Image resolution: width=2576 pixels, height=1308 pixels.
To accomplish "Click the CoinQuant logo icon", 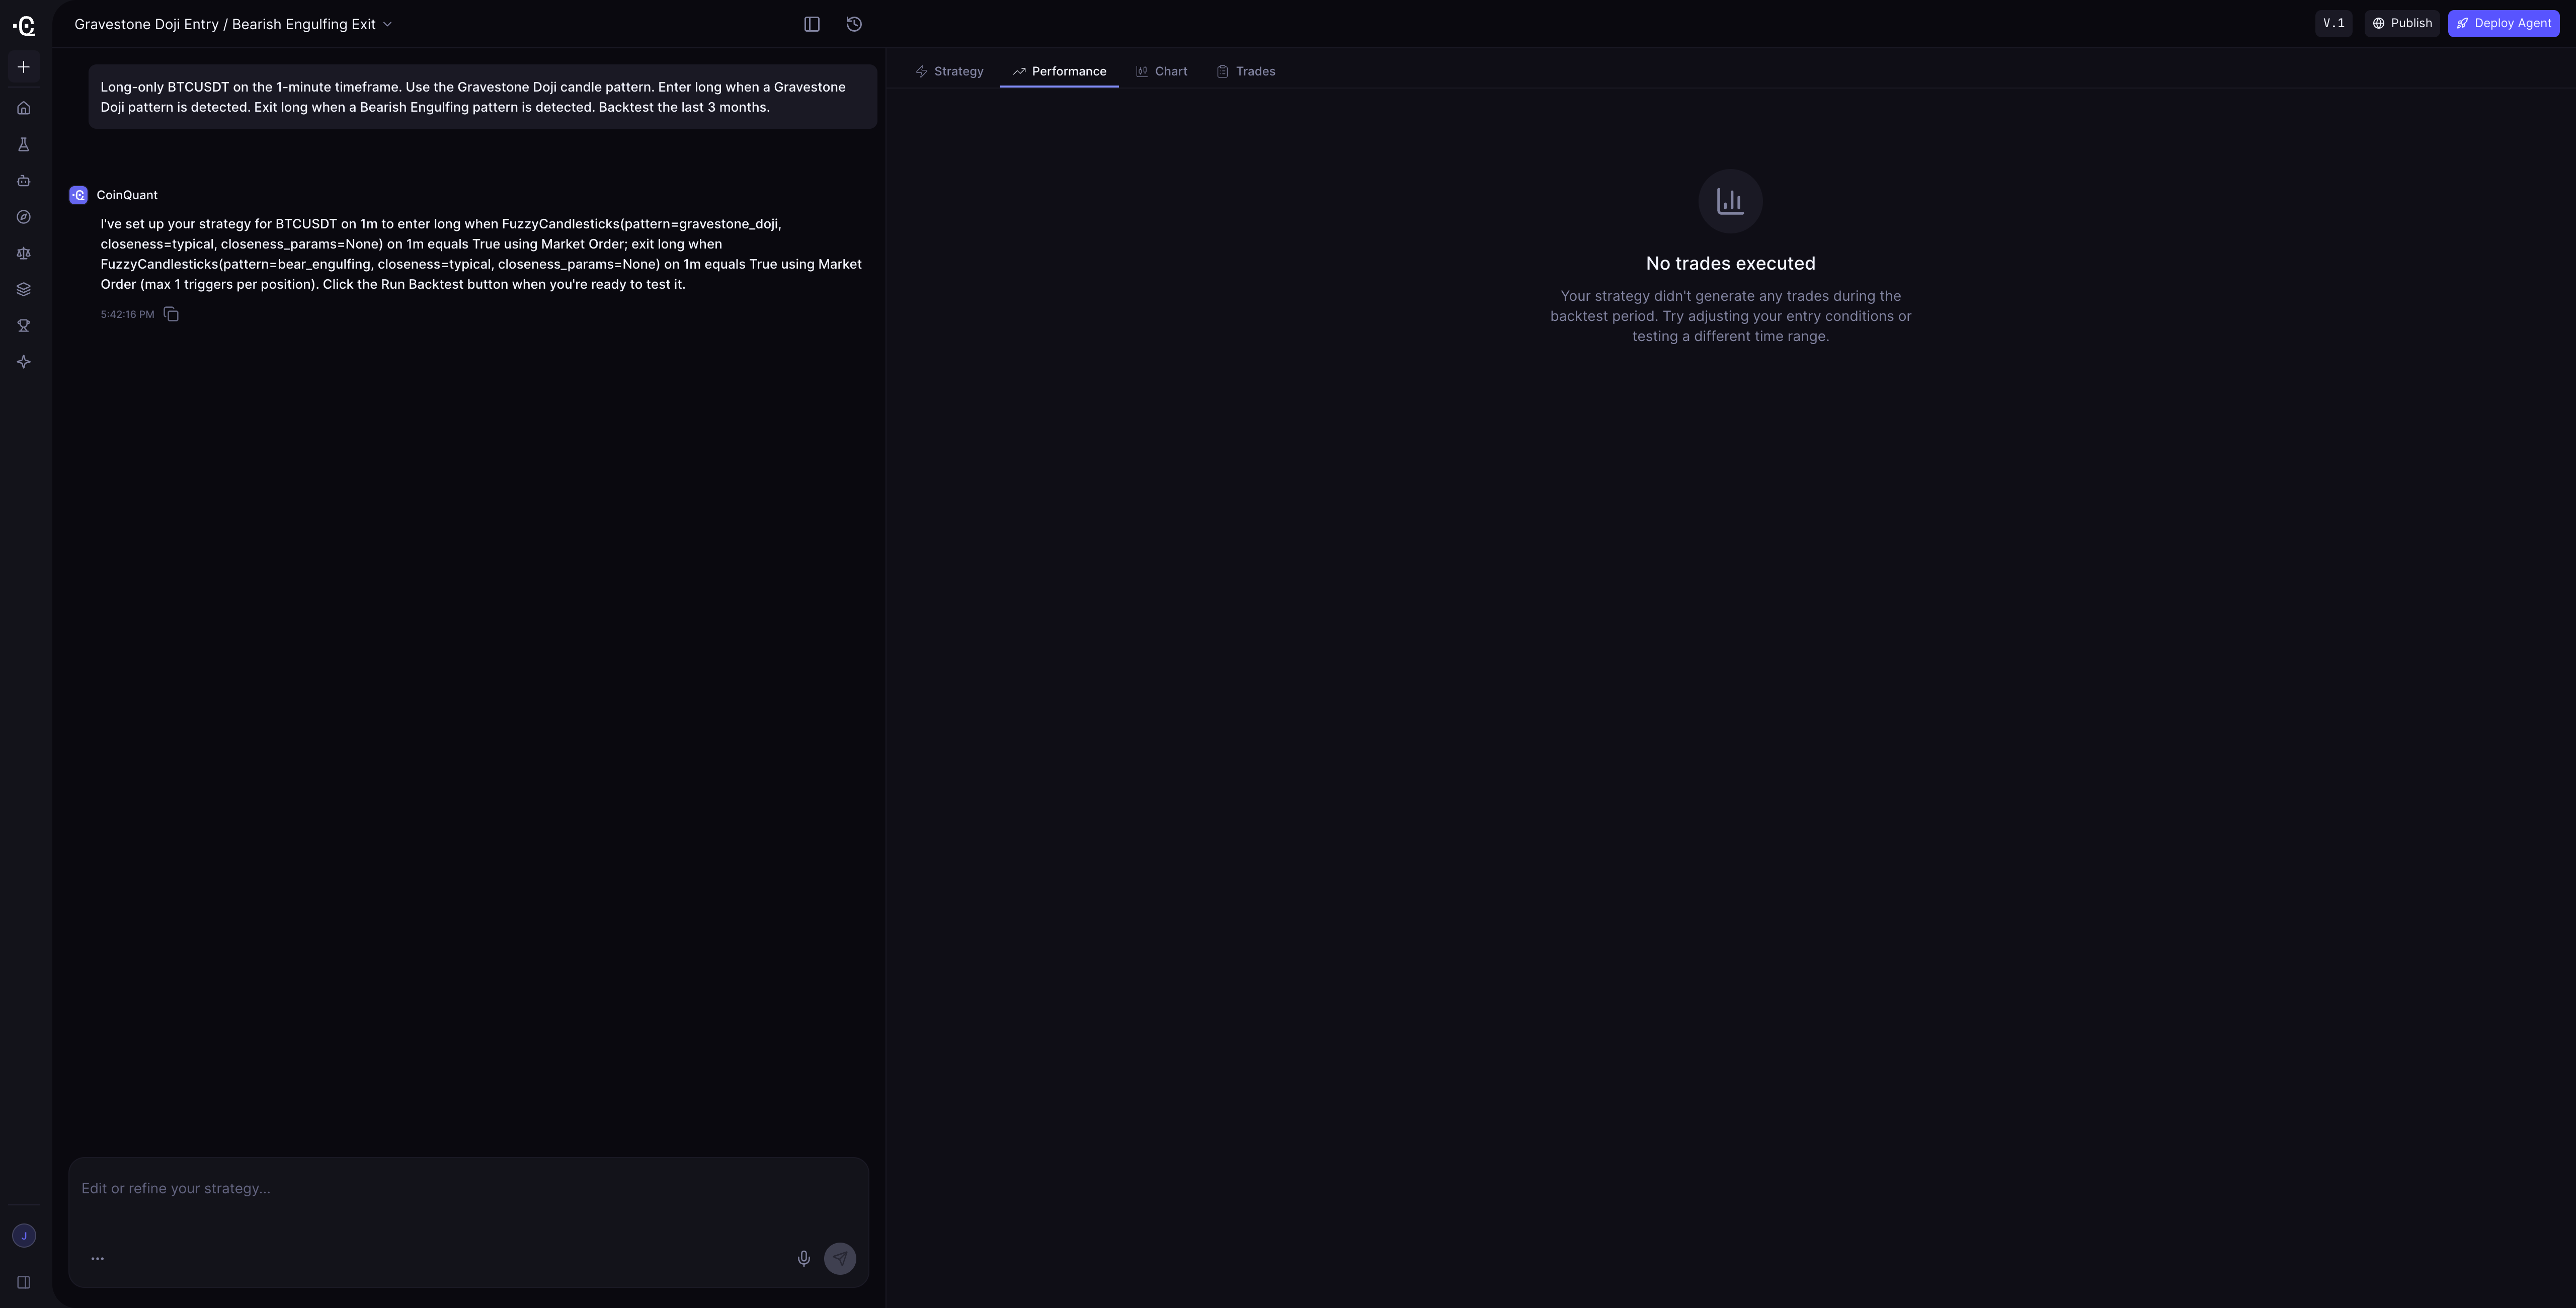I will (x=24, y=25).
